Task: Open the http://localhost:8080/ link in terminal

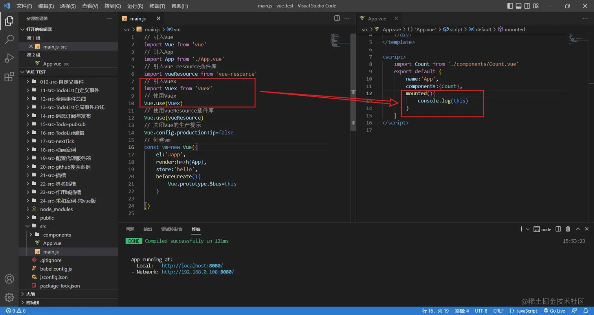Action: pyautogui.click(x=192, y=266)
